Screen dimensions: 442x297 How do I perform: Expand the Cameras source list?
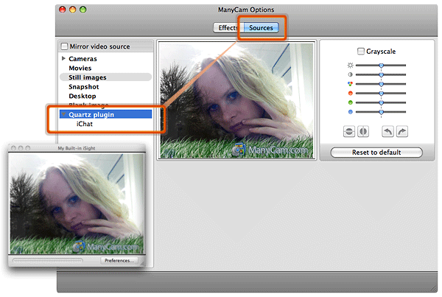tap(63, 58)
